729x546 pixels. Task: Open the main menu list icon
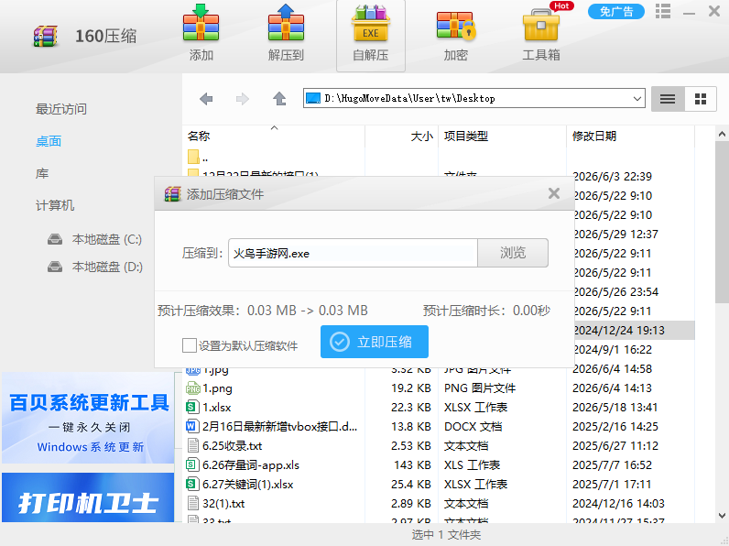[663, 11]
